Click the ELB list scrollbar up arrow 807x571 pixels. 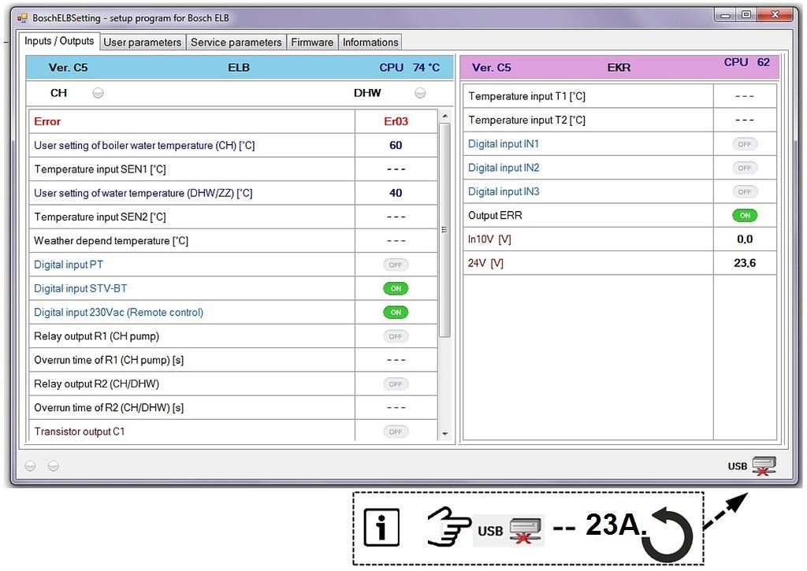pyautogui.click(x=445, y=117)
